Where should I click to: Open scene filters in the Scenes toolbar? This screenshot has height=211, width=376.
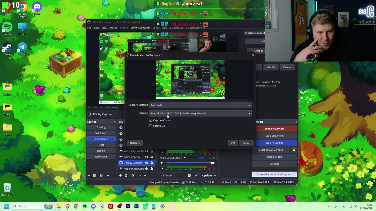point(101,176)
